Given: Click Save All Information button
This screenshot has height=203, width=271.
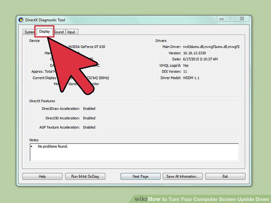Looking at the screenshot, I should 183,176.
